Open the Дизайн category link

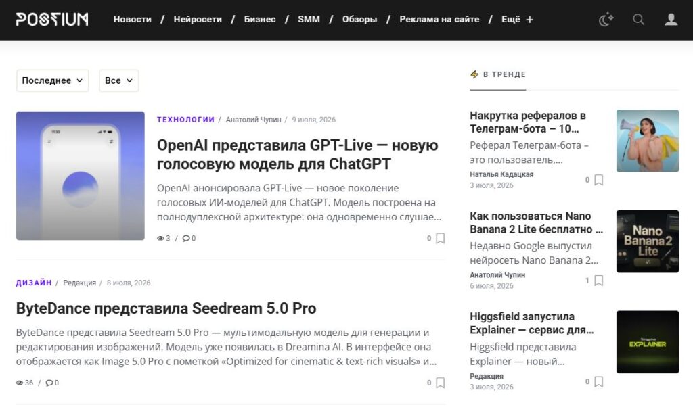[x=34, y=283]
